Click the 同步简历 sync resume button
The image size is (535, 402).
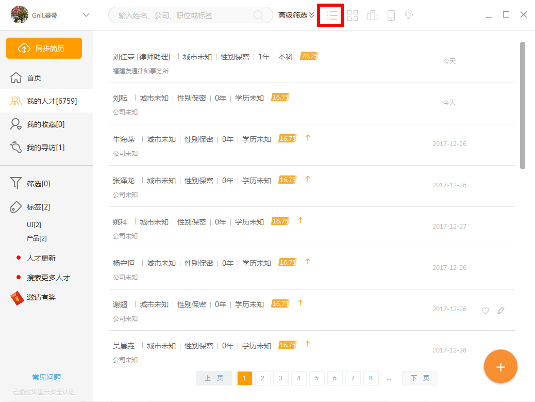click(x=44, y=48)
